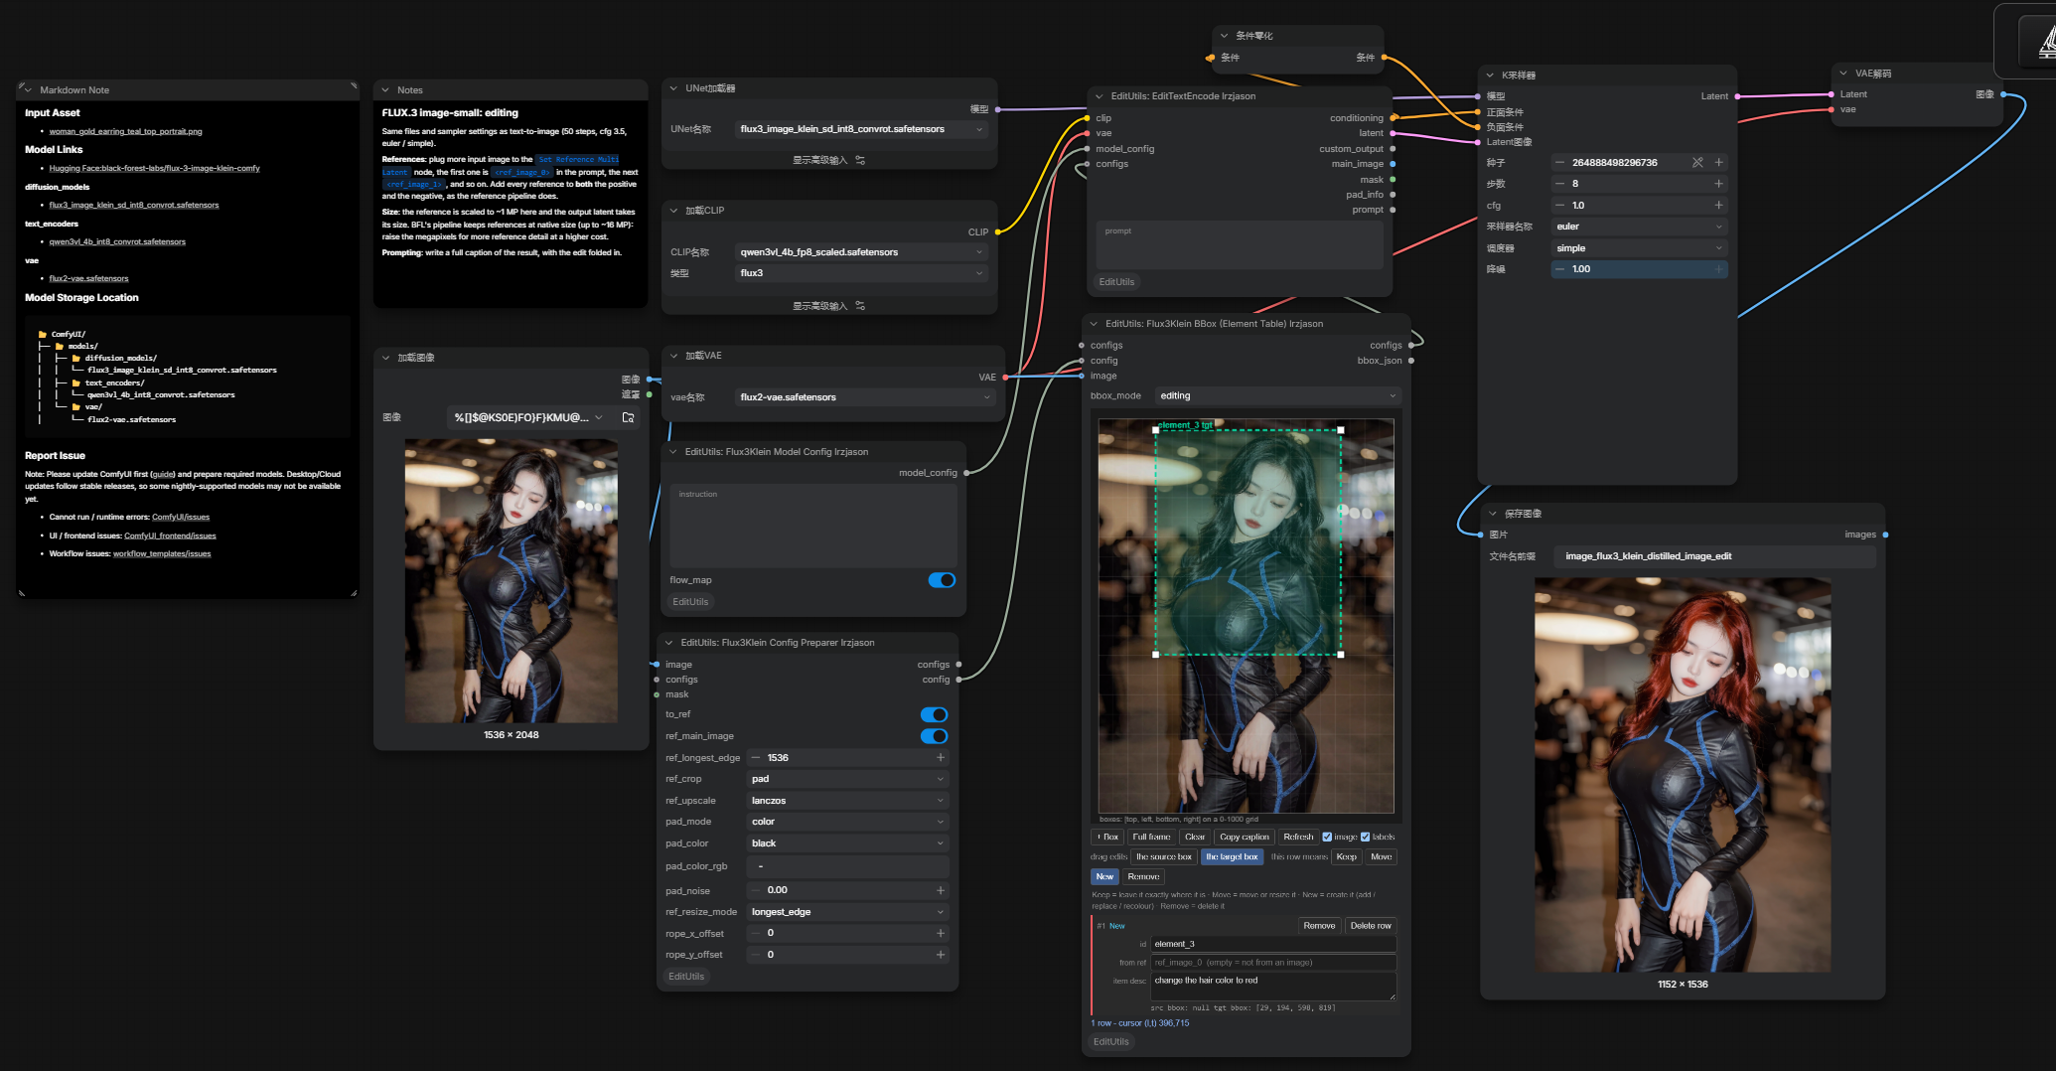The height and width of the screenshot is (1071, 2056).
Task: Increase the 步数 steps value with its plus
Action: click(1718, 184)
